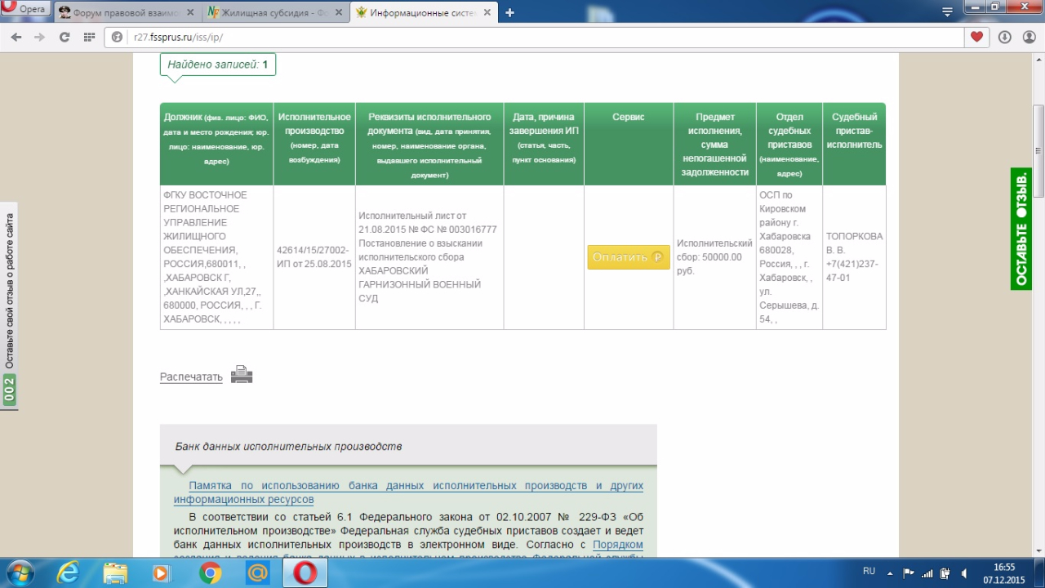
Task: Click the green ОСТАВЬТЕ ОТЗЫВ side tab
Action: point(1021,229)
